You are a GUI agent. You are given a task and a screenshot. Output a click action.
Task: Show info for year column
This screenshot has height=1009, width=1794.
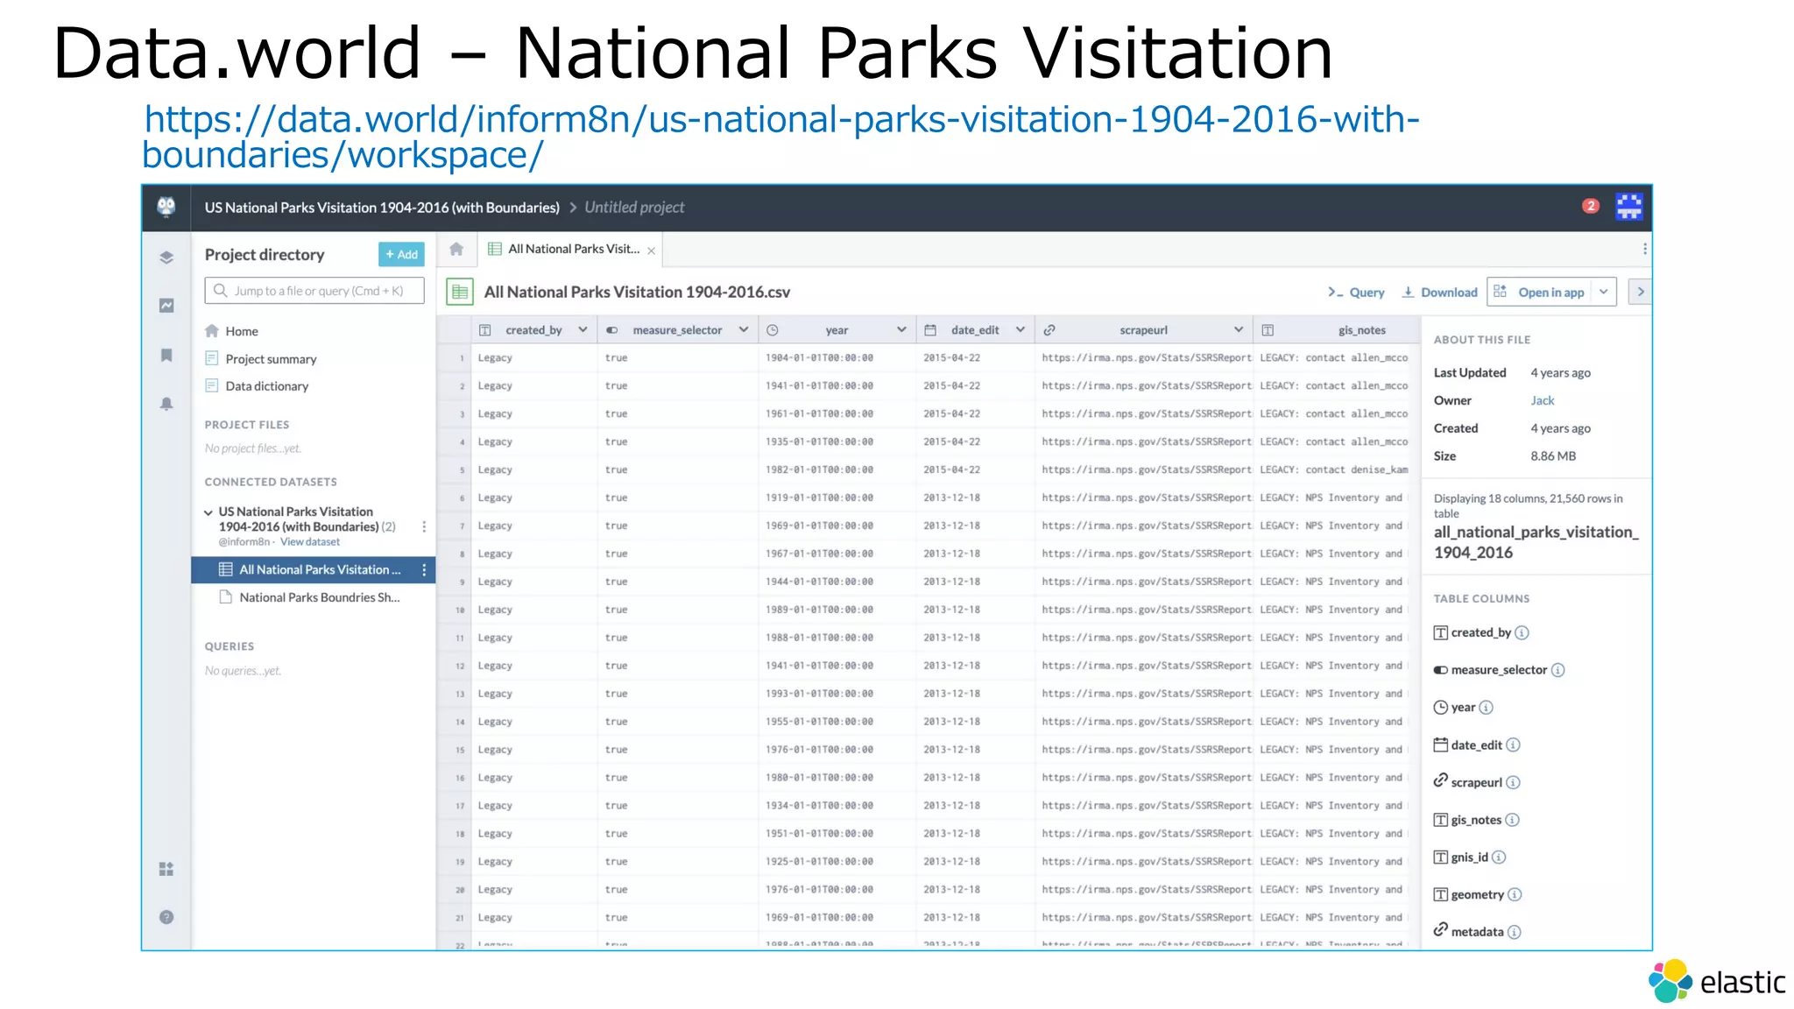(x=1487, y=708)
